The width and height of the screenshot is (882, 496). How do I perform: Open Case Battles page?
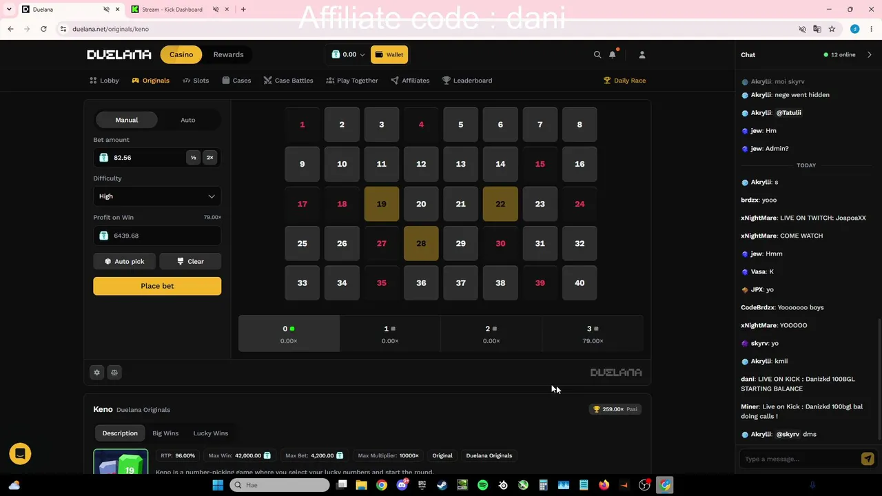tap(288, 81)
